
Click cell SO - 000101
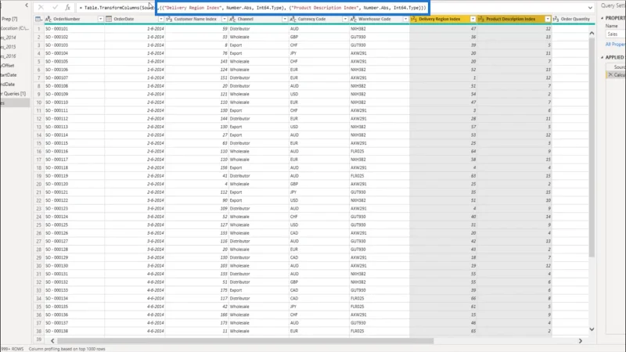pos(56,29)
